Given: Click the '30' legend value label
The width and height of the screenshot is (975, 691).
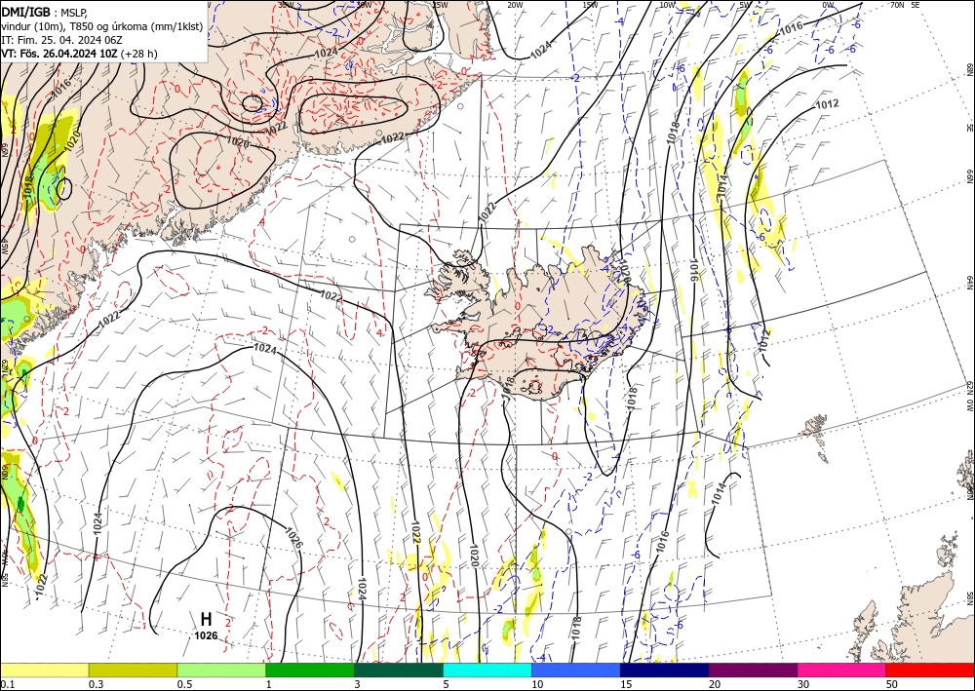Looking at the screenshot, I should click(x=803, y=684).
